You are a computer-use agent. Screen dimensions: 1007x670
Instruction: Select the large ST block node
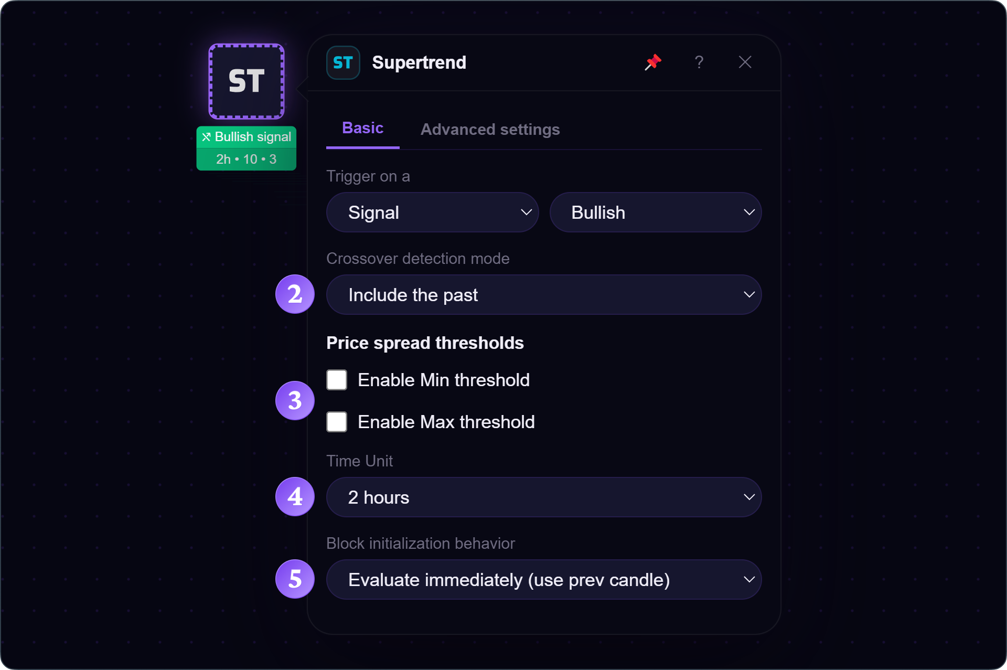pyautogui.click(x=247, y=81)
